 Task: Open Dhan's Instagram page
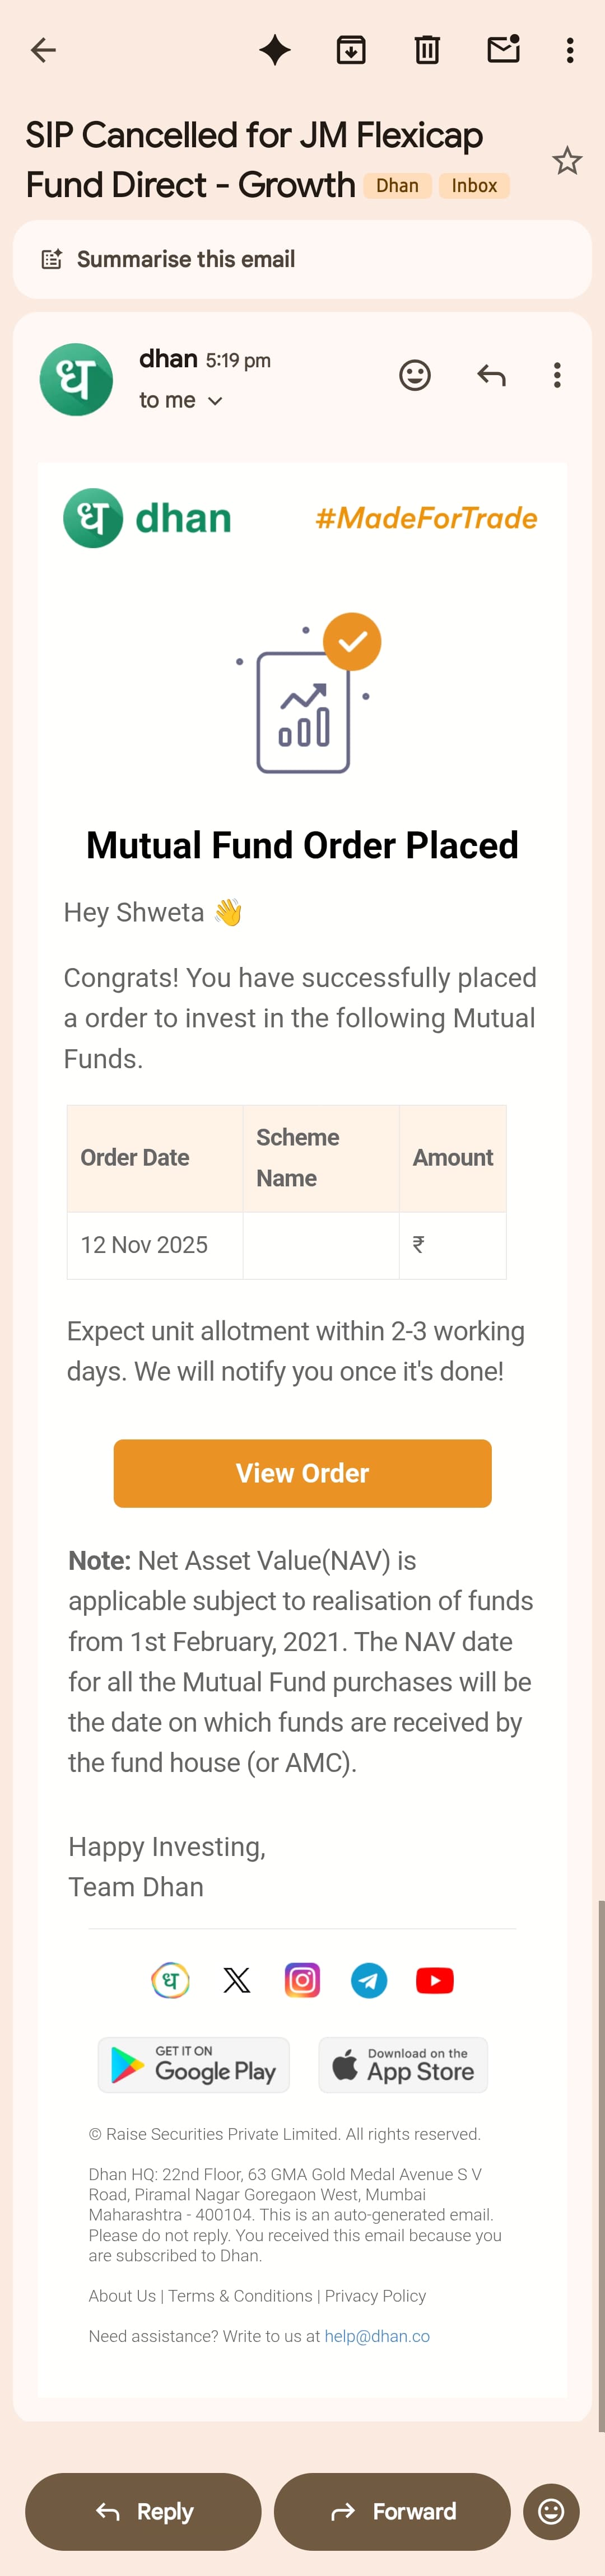pyautogui.click(x=302, y=1980)
